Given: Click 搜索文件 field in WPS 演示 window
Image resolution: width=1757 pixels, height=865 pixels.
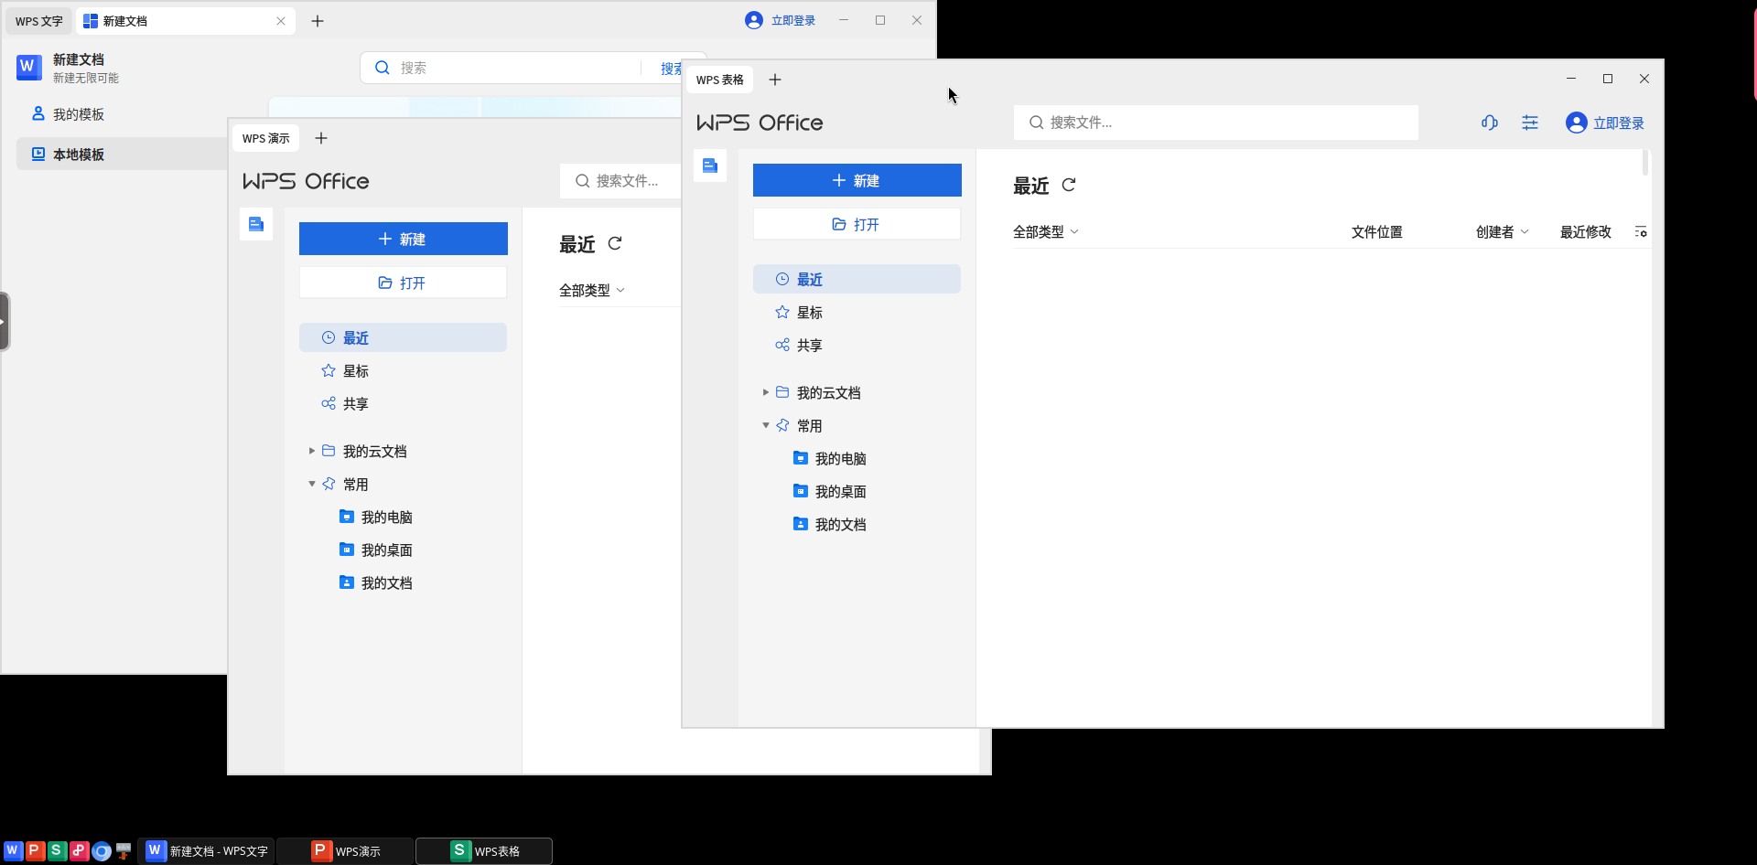Looking at the screenshot, I should point(620,181).
